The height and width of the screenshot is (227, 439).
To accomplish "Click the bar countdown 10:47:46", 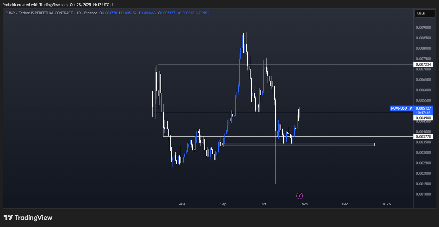I will (423, 113).
